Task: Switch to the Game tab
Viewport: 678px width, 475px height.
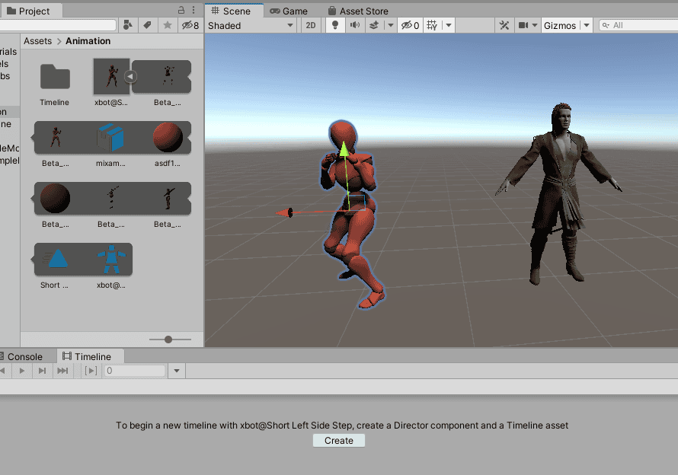Action: click(290, 11)
